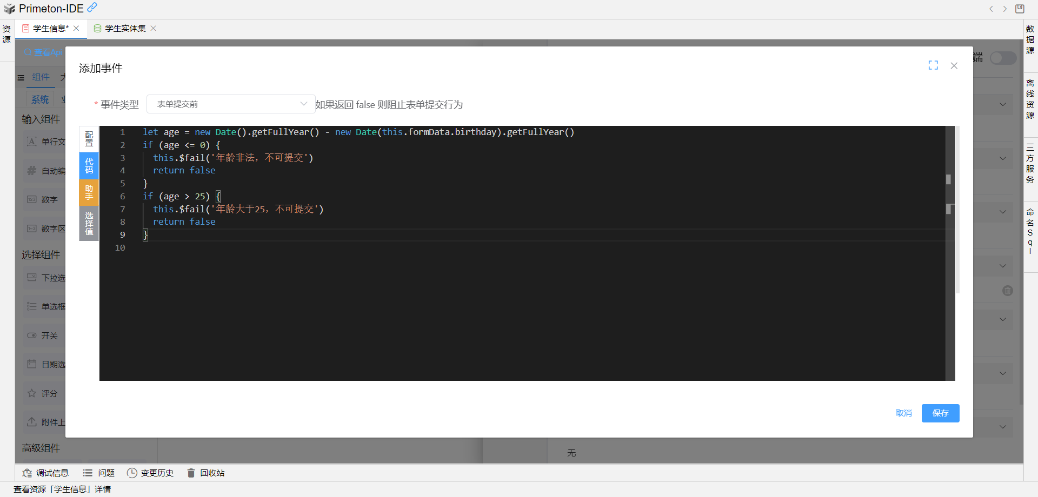Switch to the 选择值 side tab
Screen dimensions: 1038x497
[x=89, y=223]
